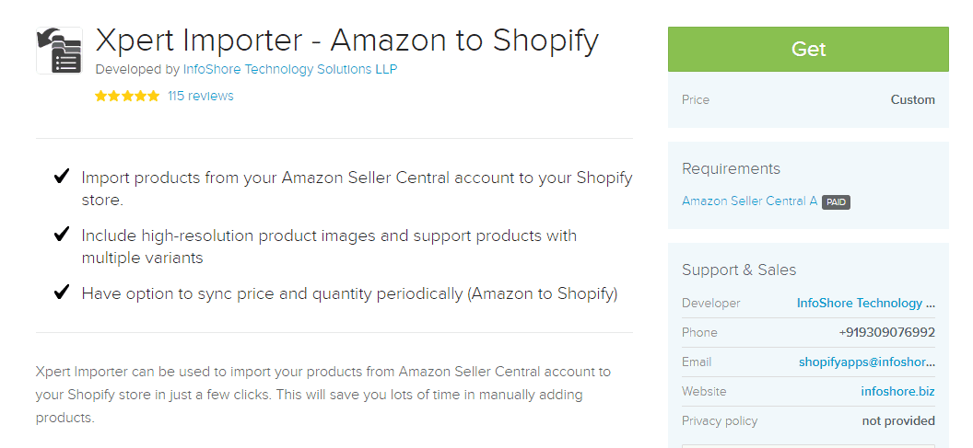Click the shopifyapps email address link
This screenshot has height=448, width=973.
click(x=867, y=362)
